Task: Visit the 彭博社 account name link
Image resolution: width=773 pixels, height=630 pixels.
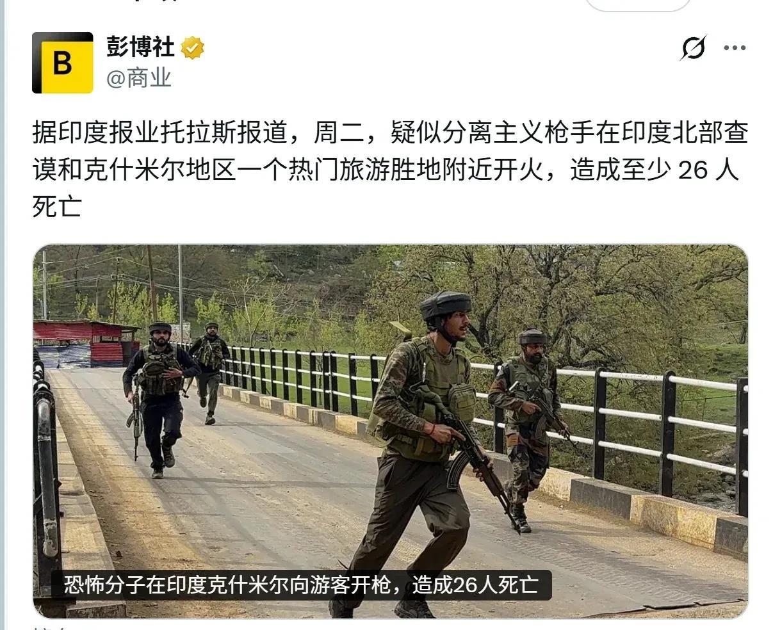Action: [x=141, y=47]
